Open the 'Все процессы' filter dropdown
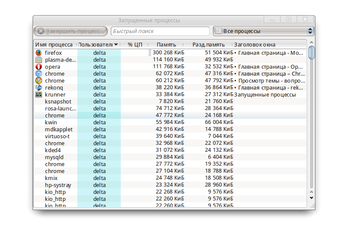The width and height of the screenshot is (348, 247). (x=263, y=31)
